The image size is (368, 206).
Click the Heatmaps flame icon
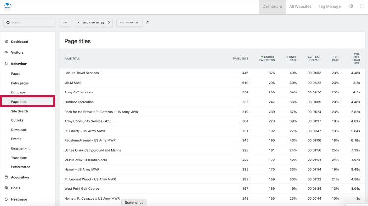pyautogui.click(x=6, y=199)
